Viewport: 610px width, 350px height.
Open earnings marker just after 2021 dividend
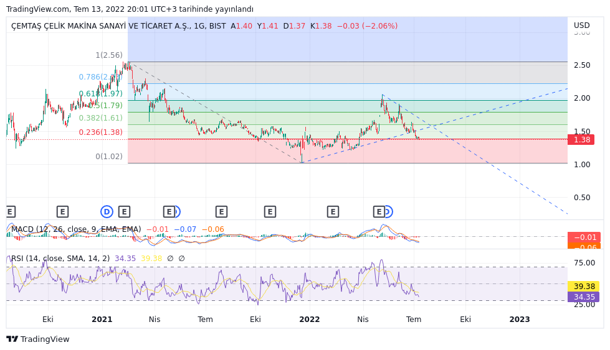[124, 212]
